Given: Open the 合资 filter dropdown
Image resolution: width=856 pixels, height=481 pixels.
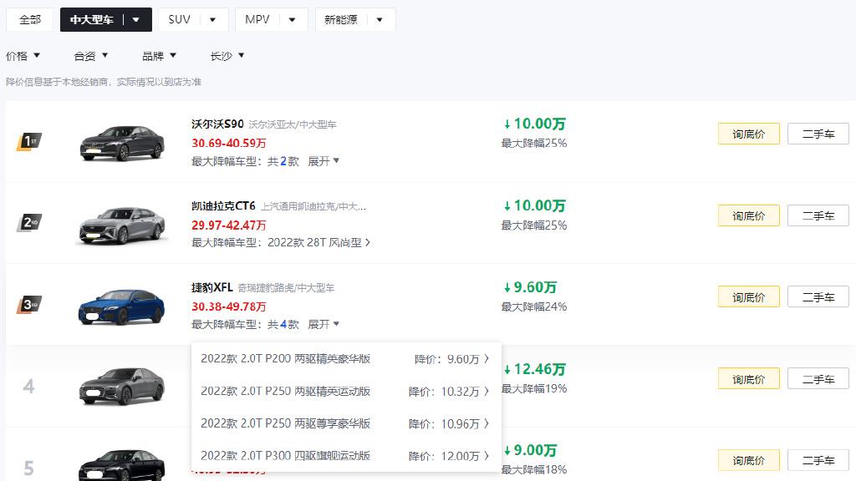Looking at the screenshot, I should coord(90,56).
